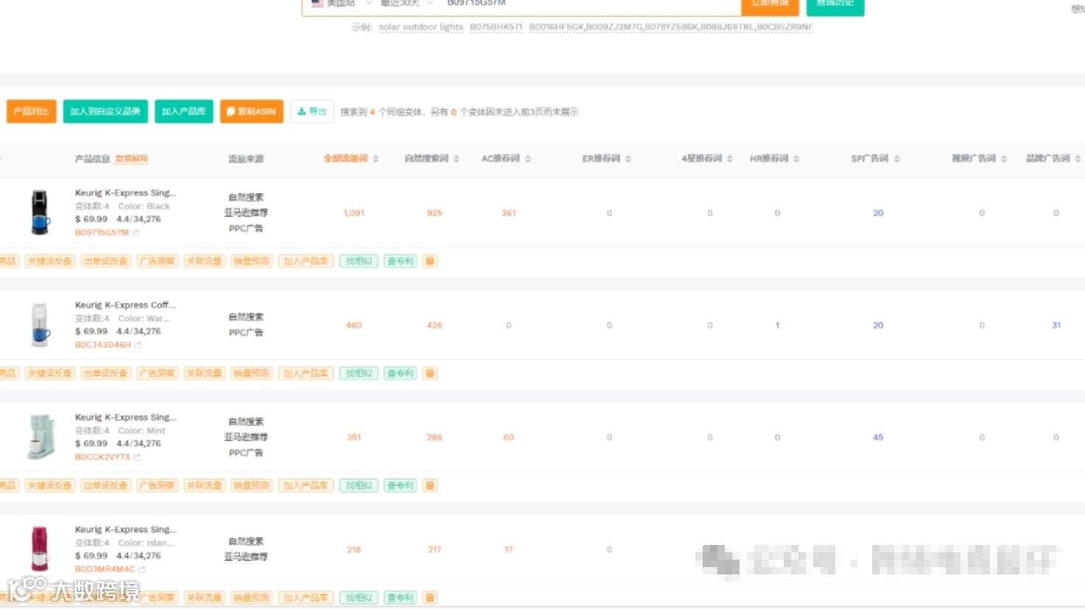This screenshot has height=609, width=1085.
Task: Click the orange icon after 查专利 in War... row
Action: click(x=430, y=374)
